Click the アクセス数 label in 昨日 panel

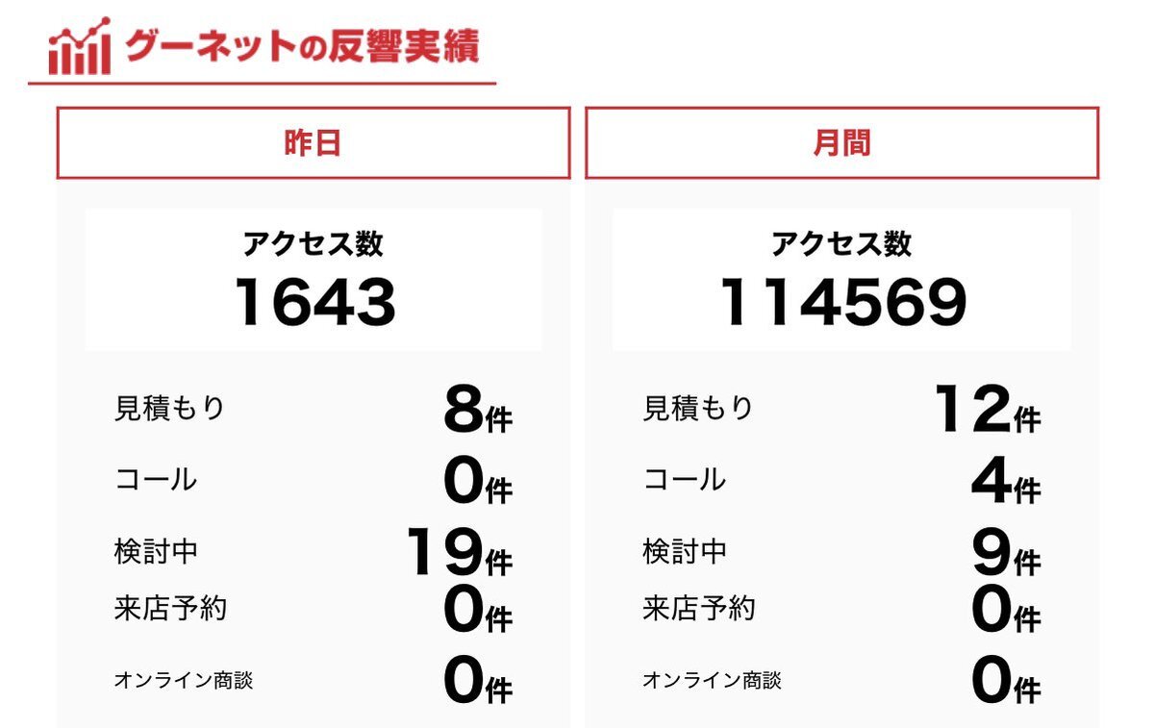click(314, 243)
